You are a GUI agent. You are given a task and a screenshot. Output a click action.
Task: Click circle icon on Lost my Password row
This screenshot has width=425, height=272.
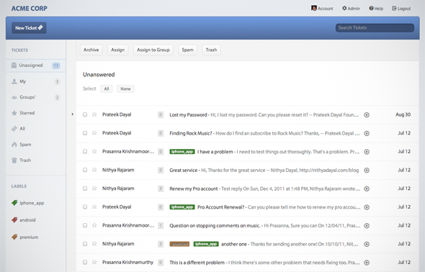pyautogui.click(x=367, y=114)
